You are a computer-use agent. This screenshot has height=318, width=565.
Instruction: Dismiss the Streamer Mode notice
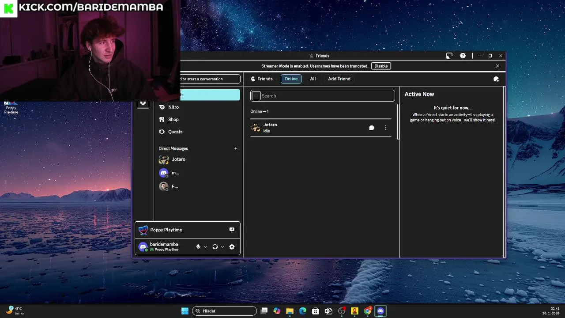pyautogui.click(x=497, y=66)
